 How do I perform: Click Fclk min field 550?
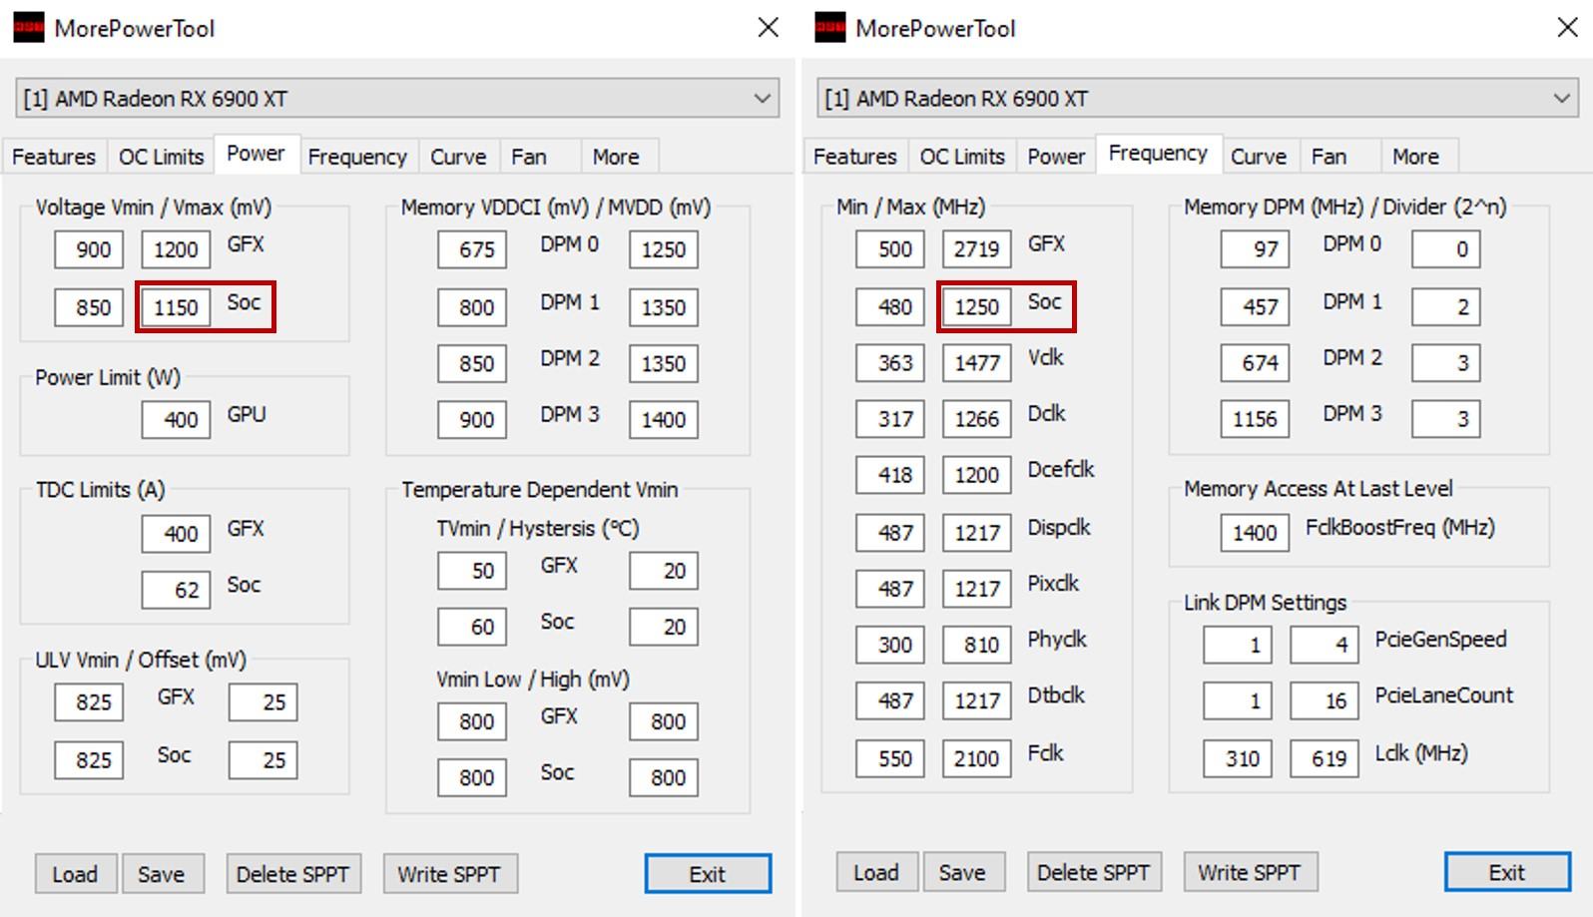tap(890, 759)
